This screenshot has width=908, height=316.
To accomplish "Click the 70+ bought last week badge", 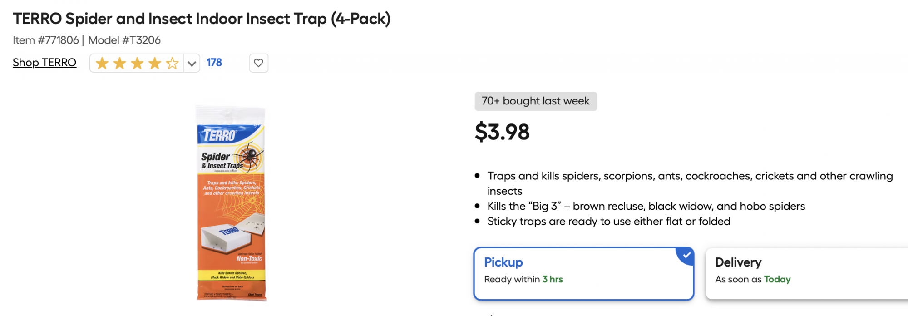I will [536, 101].
